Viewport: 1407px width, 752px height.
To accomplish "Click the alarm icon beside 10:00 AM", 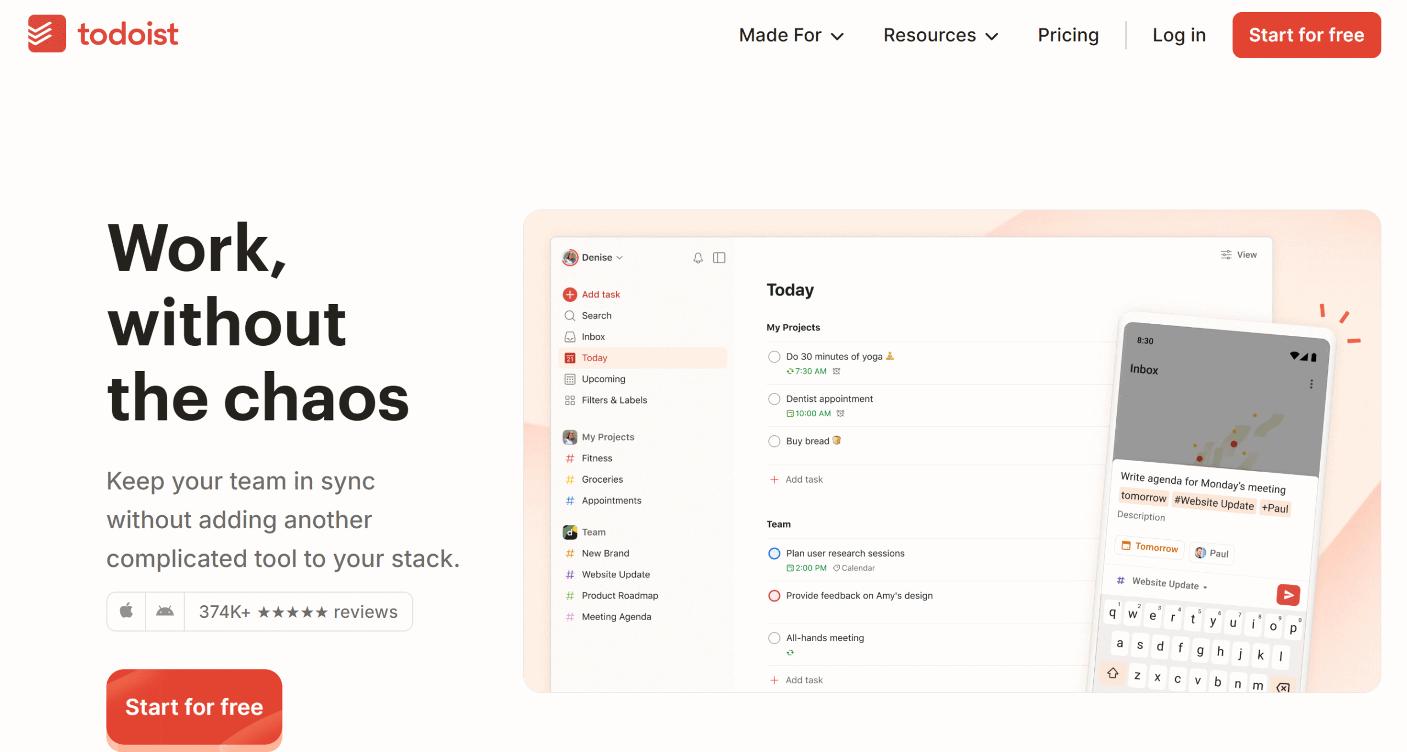I will point(840,413).
